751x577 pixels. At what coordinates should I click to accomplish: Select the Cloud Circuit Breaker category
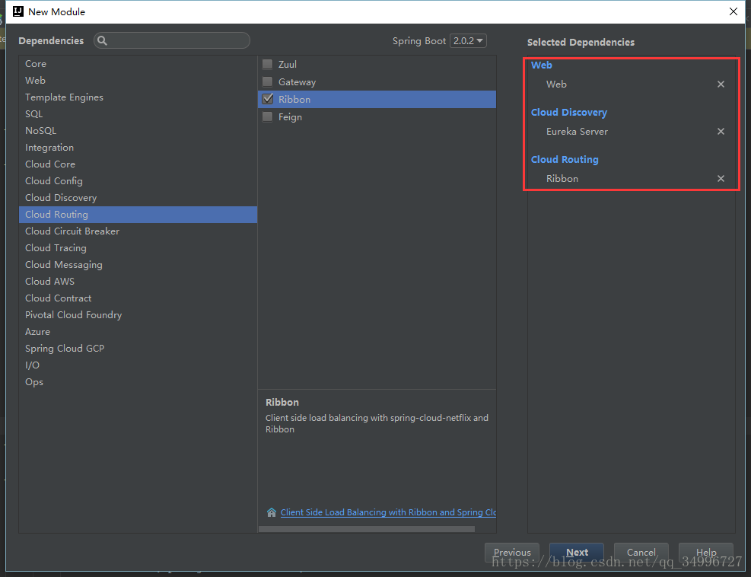[x=138, y=231]
